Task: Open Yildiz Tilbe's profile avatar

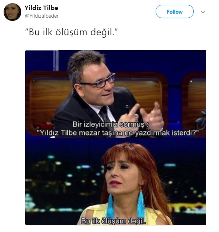Action: point(12,12)
